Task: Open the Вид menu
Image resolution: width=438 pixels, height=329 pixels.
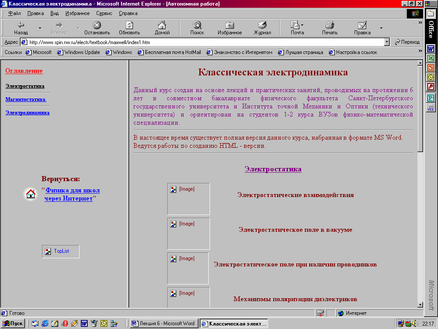Action: [x=54, y=13]
